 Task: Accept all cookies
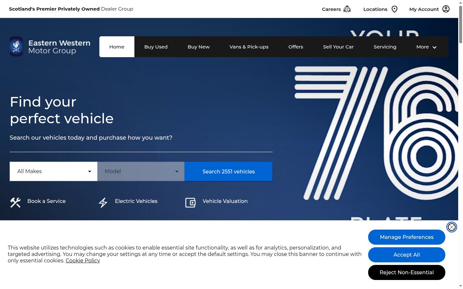(x=407, y=255)
